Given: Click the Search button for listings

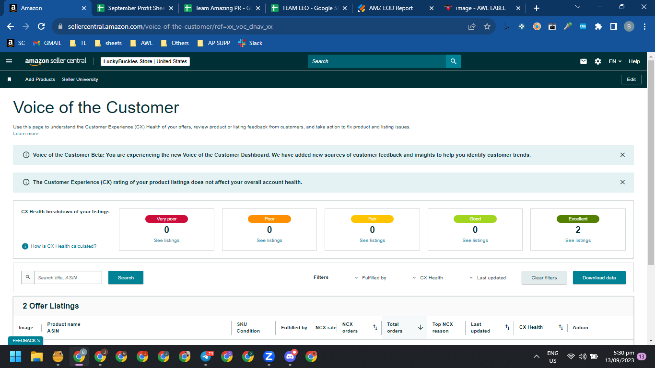Looking at the screenshot, I should (126, 277).
